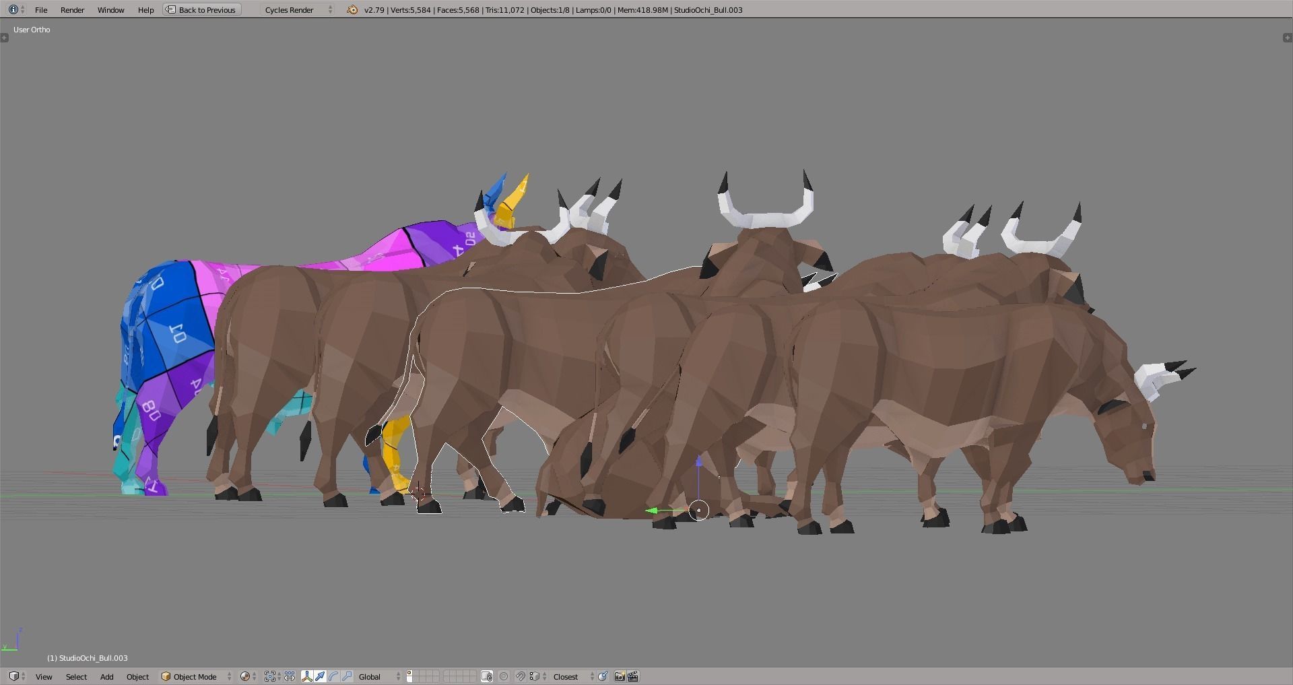Toggle proportional editing mode

[504, 676]
